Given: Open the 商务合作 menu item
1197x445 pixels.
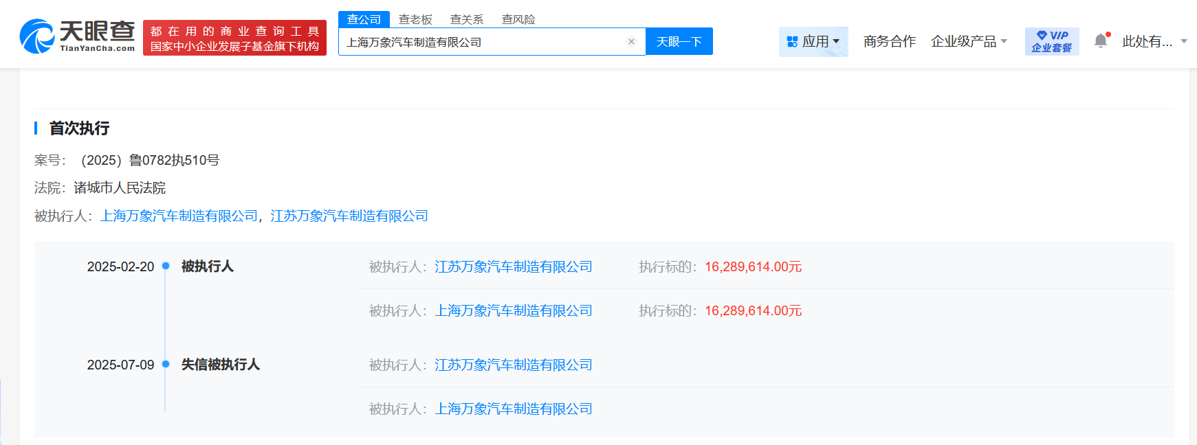Looking at the screenshot, I should click(890, 41).
